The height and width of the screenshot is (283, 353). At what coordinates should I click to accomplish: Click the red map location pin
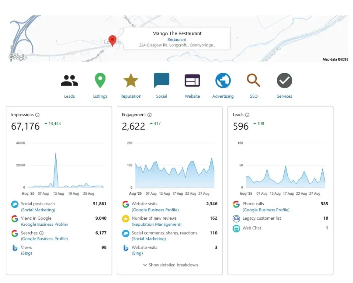click(x=112, y=40)
